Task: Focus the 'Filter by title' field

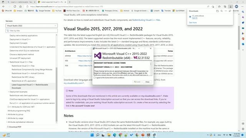Action: tap(32, 31)
